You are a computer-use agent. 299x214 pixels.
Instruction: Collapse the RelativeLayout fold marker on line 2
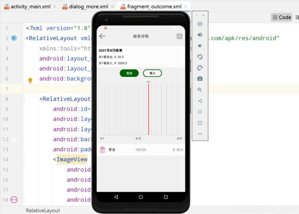tap(23, 39)
